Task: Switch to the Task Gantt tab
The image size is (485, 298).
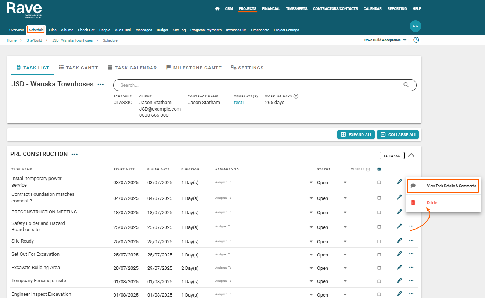Action: tap(78, 68)
